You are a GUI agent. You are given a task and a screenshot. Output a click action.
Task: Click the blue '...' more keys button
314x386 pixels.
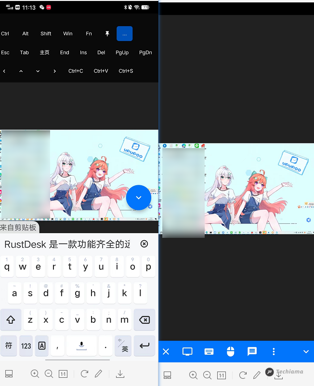(x=125, y=33)
